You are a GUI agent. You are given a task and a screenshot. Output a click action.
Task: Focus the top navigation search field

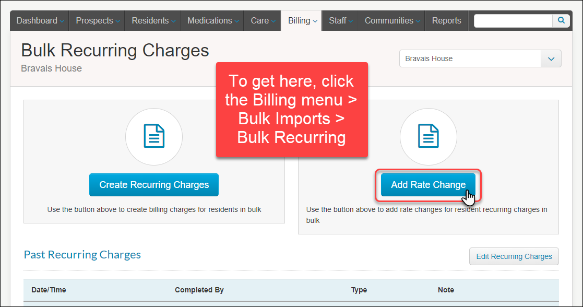(513, 21)
